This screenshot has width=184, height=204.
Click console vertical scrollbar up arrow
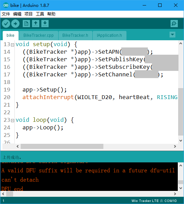pyautogui.click(x=181, y=165)
